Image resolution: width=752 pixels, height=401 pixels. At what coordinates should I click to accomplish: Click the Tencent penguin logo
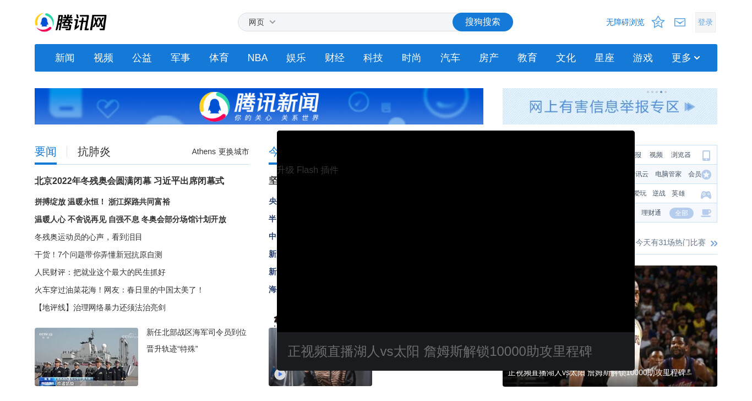[x=70, y=22]
